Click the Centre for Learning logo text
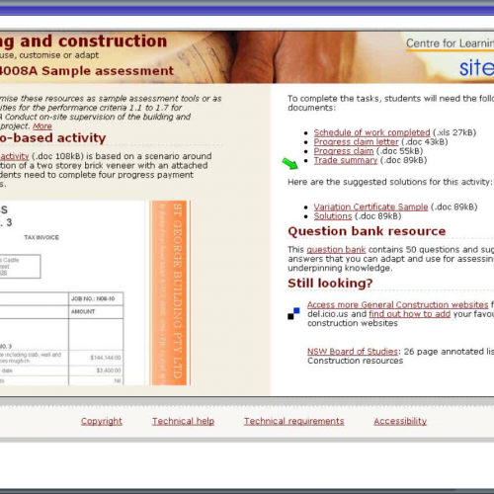The image size is (494, 494). 450,43
